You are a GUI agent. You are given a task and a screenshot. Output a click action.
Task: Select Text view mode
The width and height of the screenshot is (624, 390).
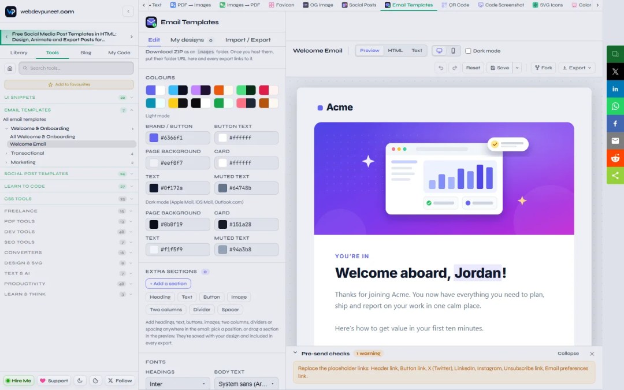[x=417, y=50]
